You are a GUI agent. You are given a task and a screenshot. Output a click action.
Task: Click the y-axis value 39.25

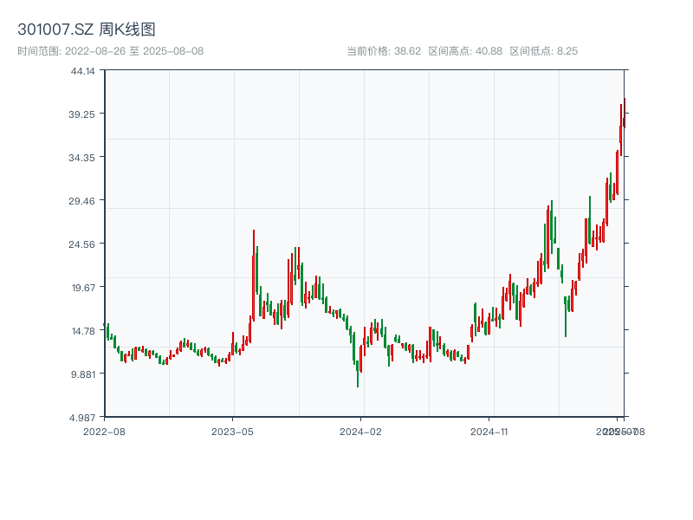point(81,114)
